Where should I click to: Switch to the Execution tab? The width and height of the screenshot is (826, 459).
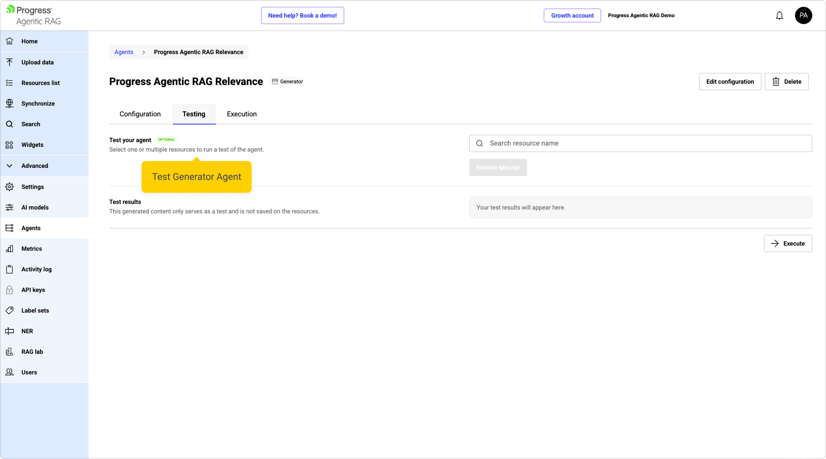[x=241, y=114]
